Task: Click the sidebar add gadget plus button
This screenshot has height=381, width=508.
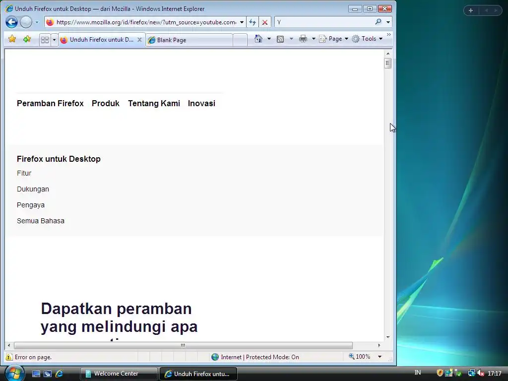Action: (471, 10)
